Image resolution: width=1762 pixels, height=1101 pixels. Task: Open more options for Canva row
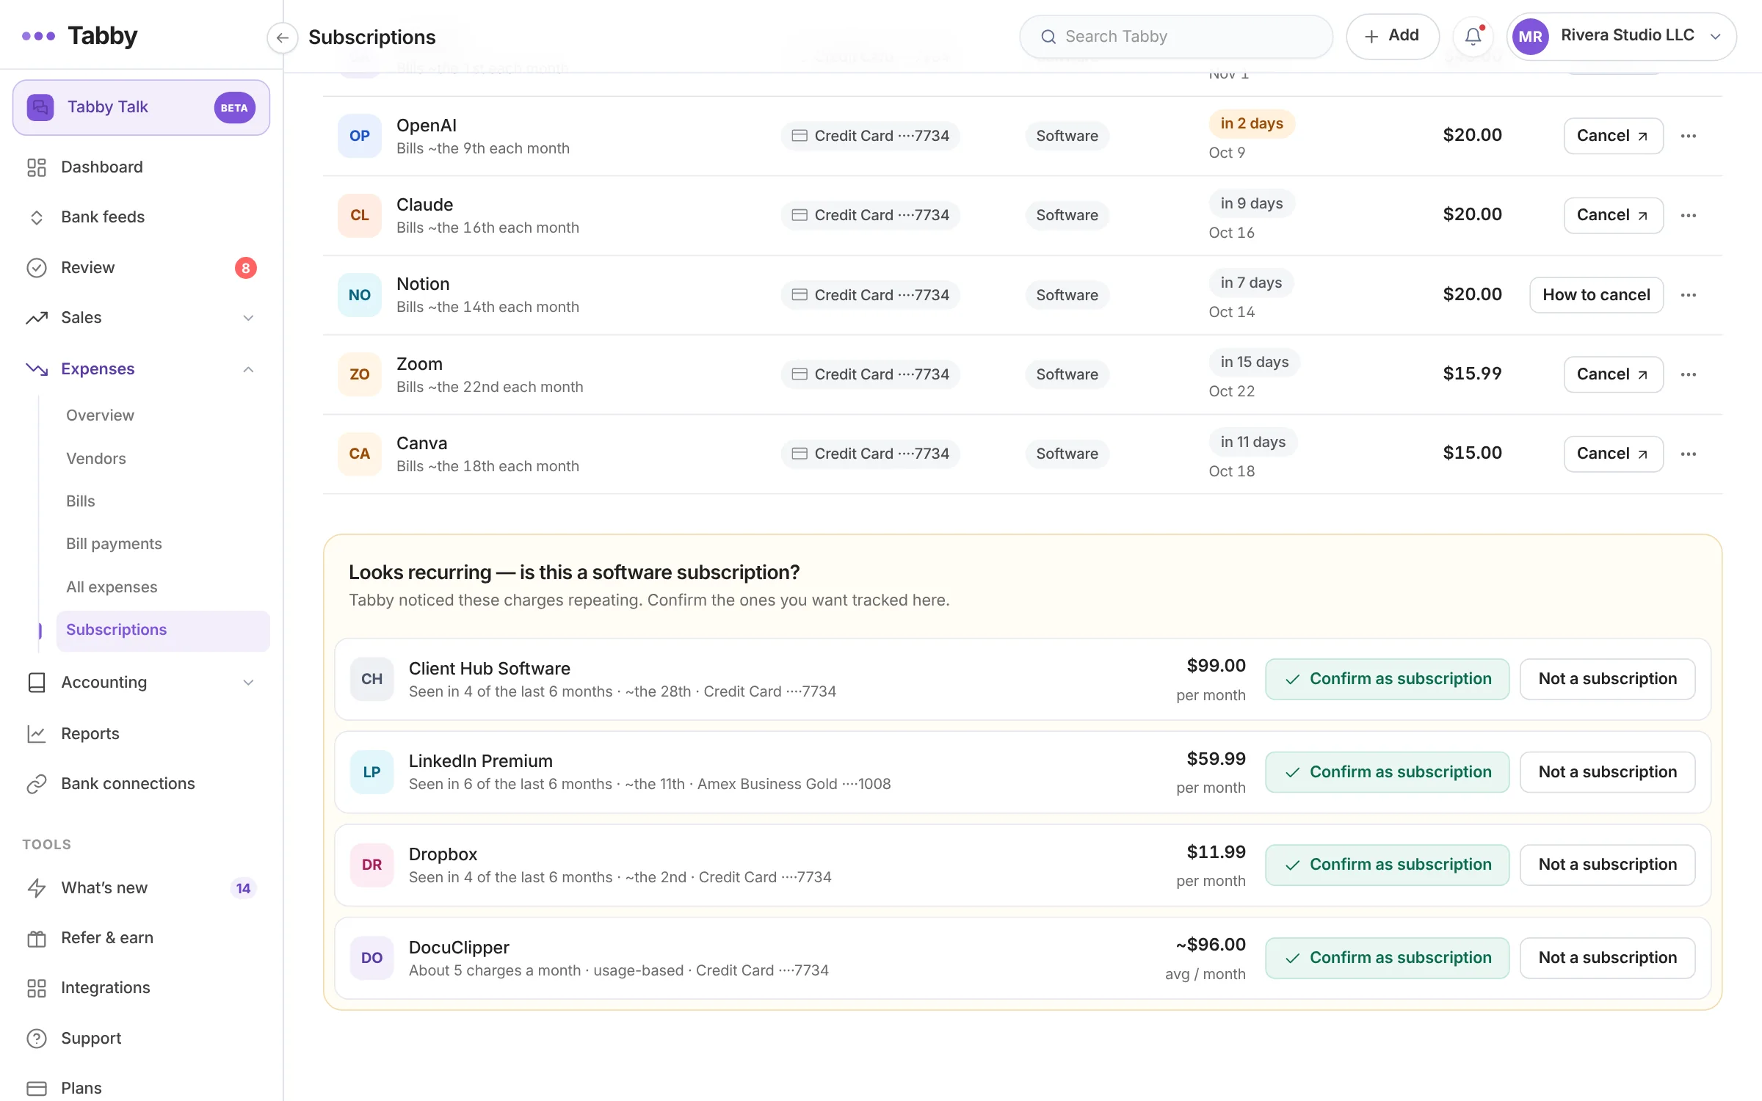[1688, 454]
